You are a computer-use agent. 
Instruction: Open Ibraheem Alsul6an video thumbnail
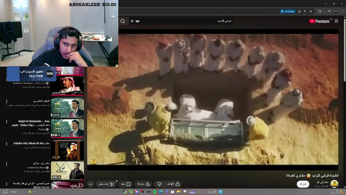click(x=68, y=86)
